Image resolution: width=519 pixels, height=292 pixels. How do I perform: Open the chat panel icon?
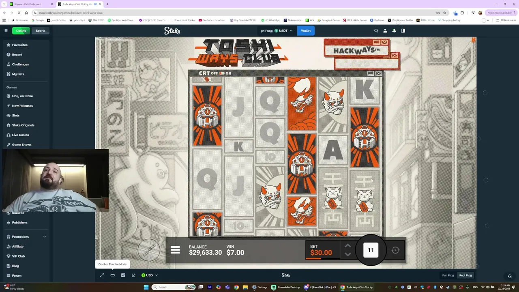coord(403,30)
